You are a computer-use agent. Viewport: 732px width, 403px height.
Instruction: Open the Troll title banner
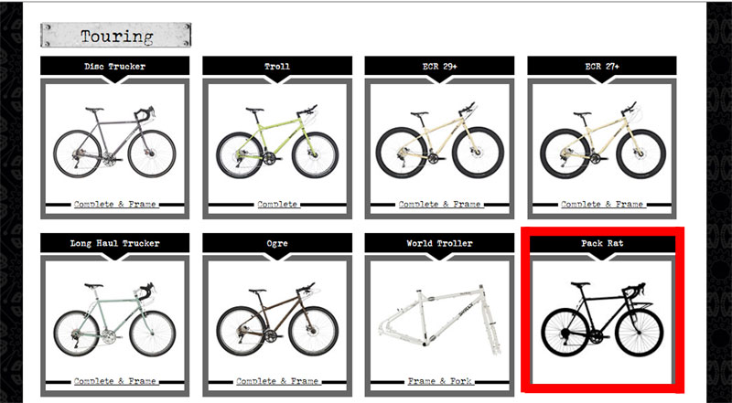click(x=277, y=66)
